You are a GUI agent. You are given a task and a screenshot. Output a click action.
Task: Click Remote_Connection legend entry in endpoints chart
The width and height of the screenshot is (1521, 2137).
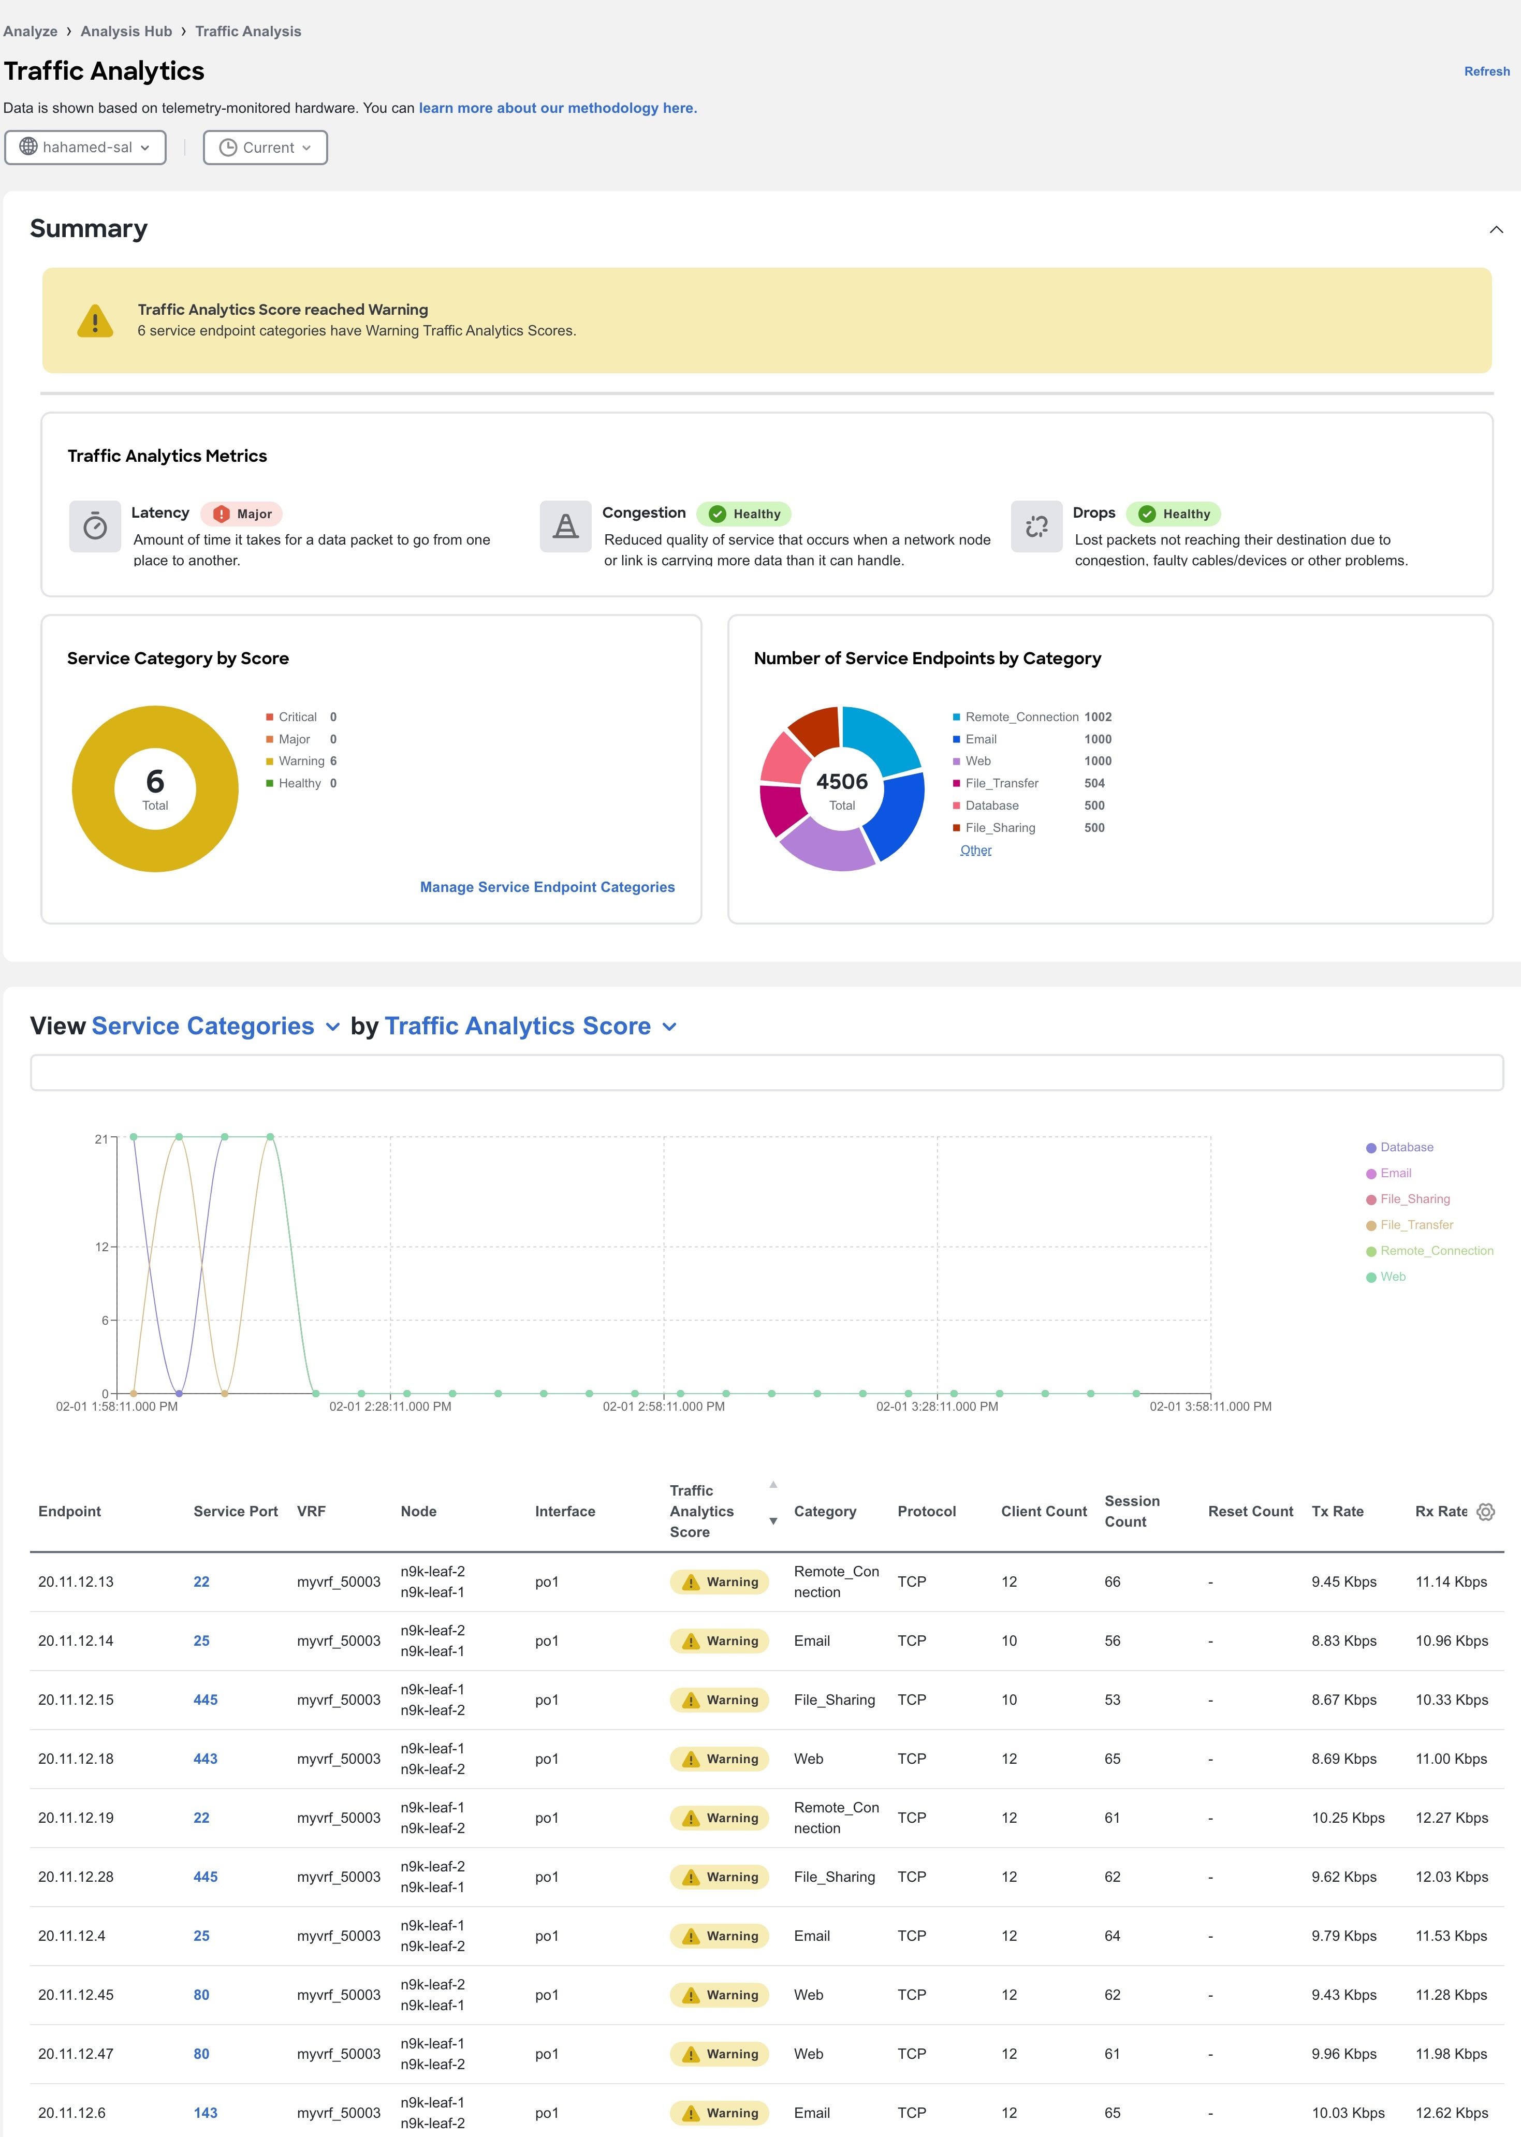click(x=1032, y=718)
